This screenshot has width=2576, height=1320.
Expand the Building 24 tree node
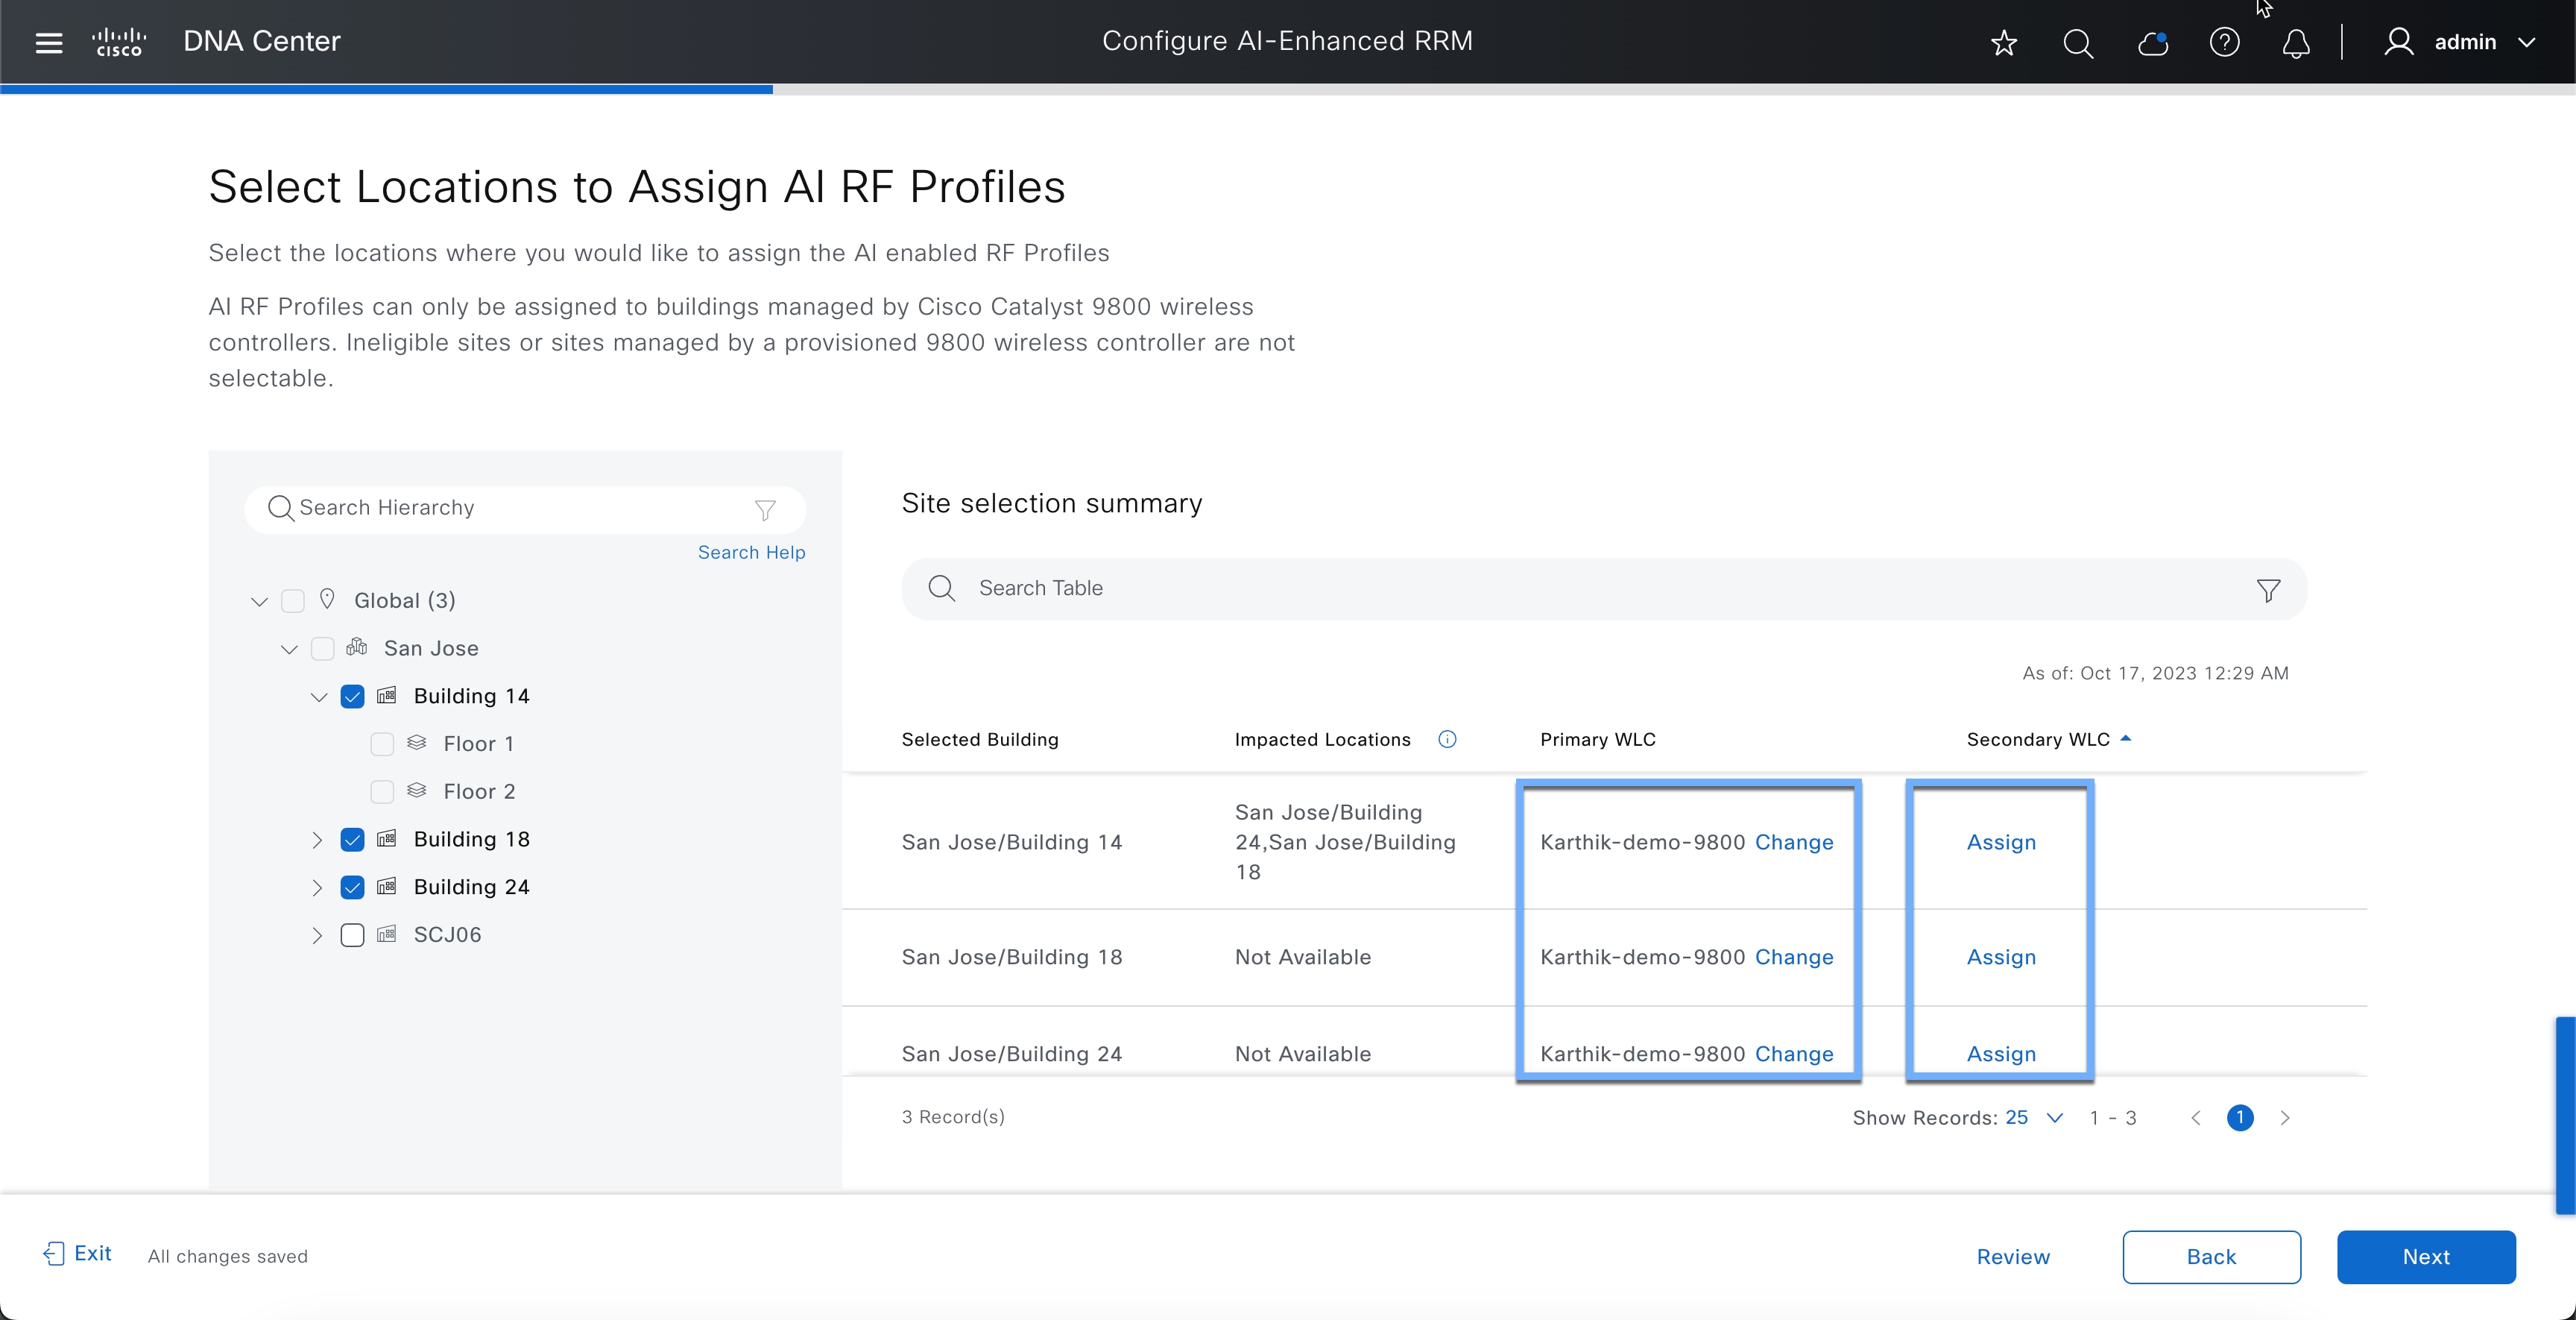(317, 887)
